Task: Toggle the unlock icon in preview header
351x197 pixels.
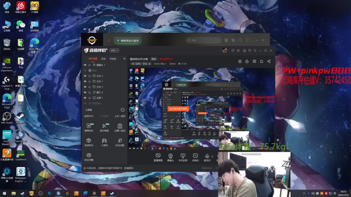Action: click(x=247, y=61)
